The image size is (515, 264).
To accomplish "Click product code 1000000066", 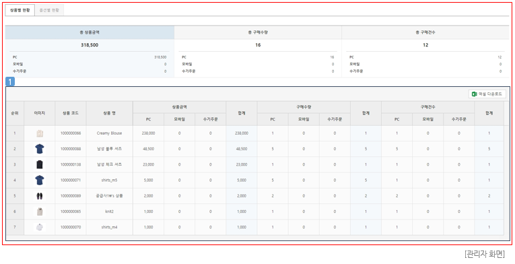I will 71,133.
